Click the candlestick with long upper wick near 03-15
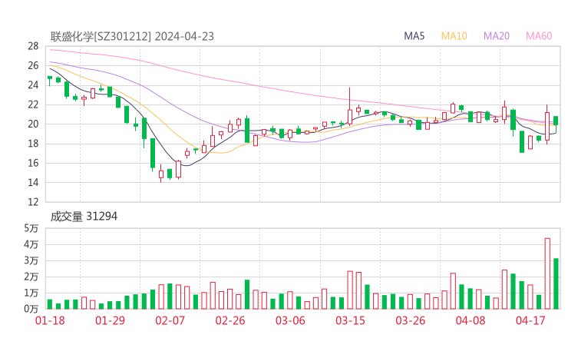 [349, 107]
